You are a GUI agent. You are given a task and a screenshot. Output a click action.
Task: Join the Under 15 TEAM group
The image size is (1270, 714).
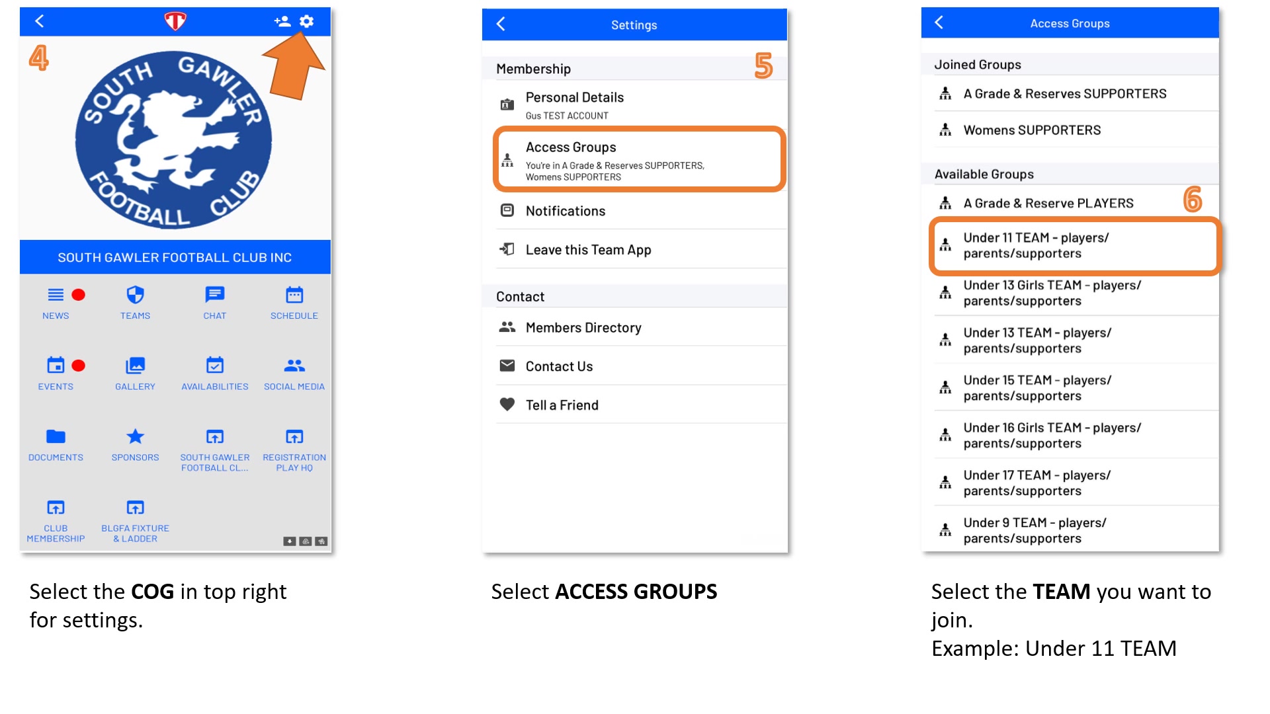[1076, 388]
